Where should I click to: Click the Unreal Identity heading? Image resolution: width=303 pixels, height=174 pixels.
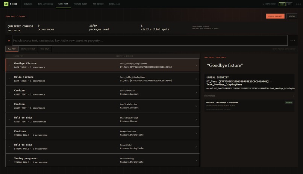pyautogui.click(x=218, y=77)
